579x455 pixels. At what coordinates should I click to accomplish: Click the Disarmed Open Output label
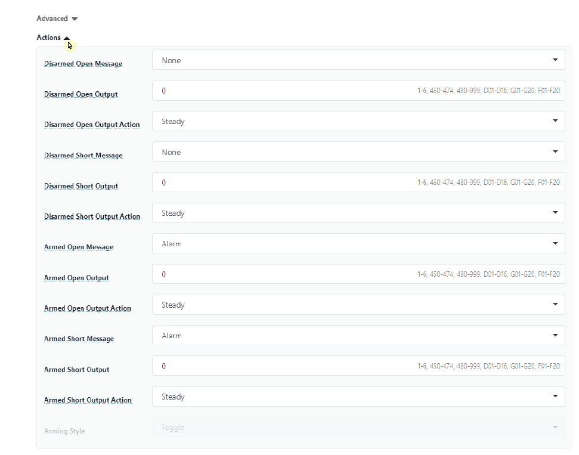point(81,94)
